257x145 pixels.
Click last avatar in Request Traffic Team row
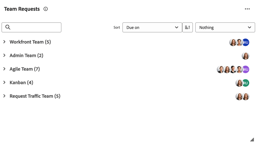coord(246,97)
